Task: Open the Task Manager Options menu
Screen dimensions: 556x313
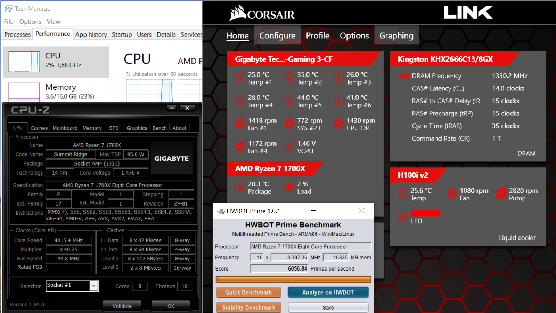Action: pos(30,22)
